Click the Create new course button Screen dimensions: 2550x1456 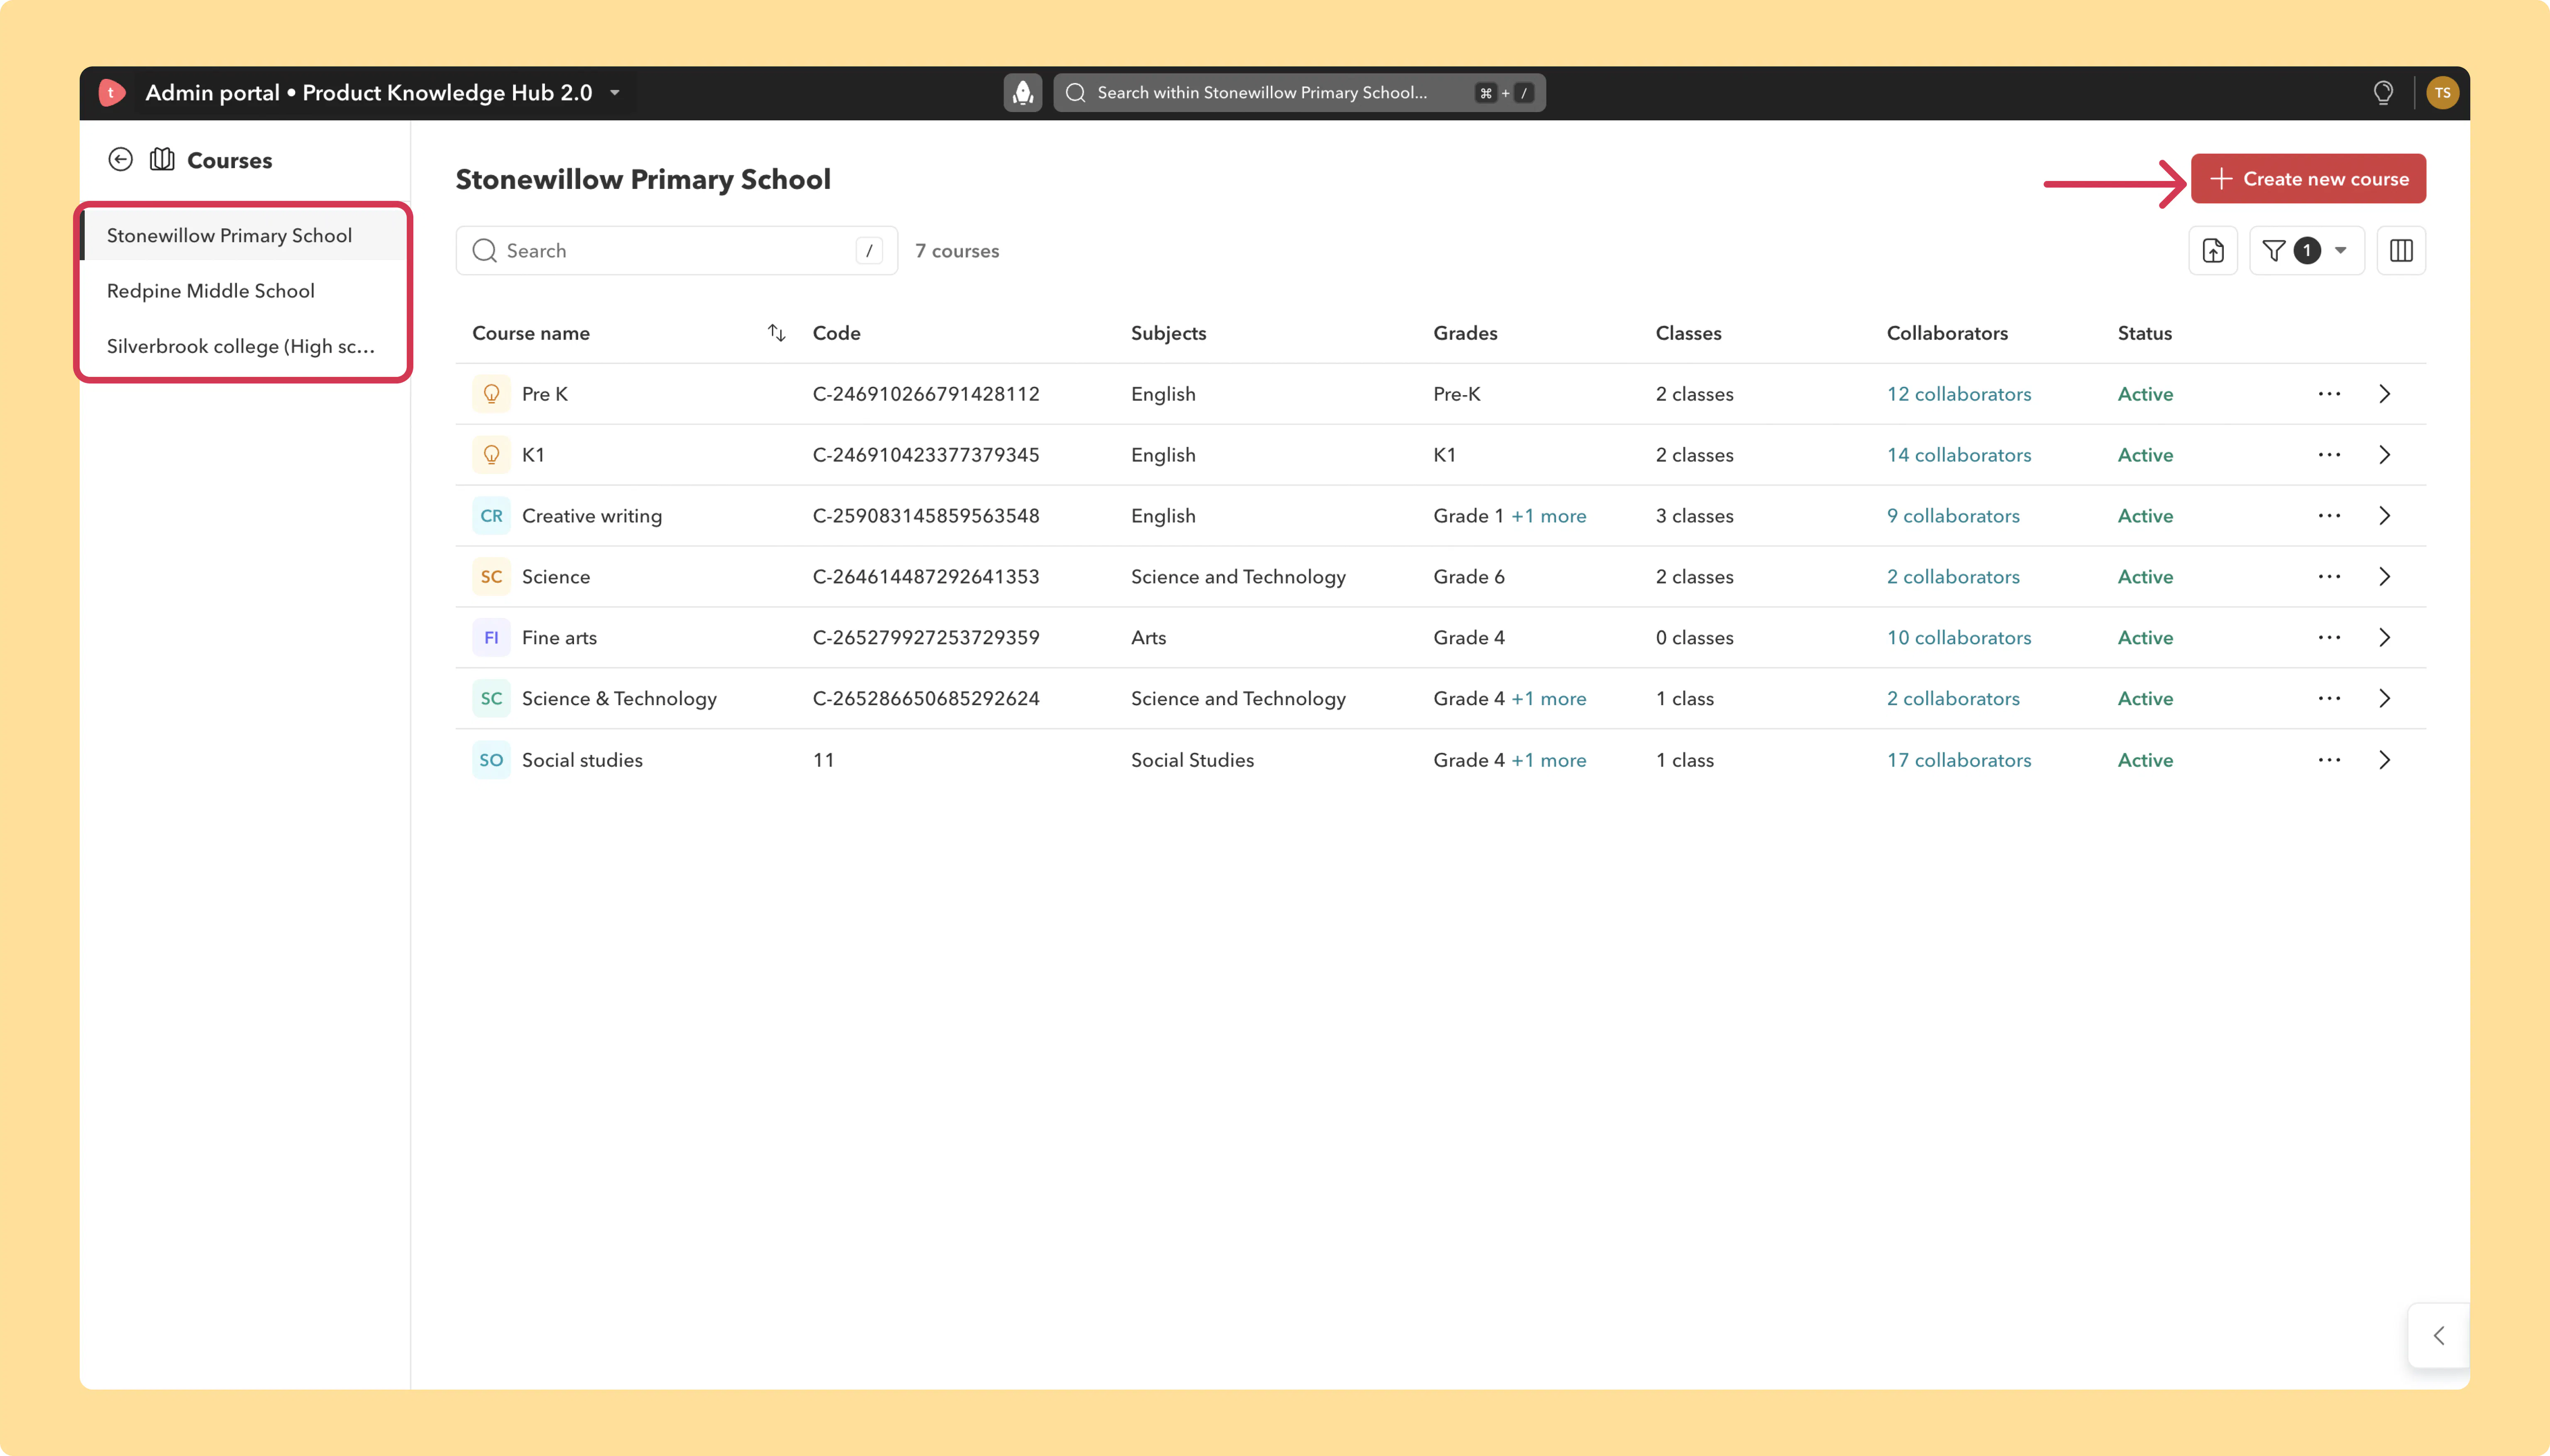[2308, 179]
